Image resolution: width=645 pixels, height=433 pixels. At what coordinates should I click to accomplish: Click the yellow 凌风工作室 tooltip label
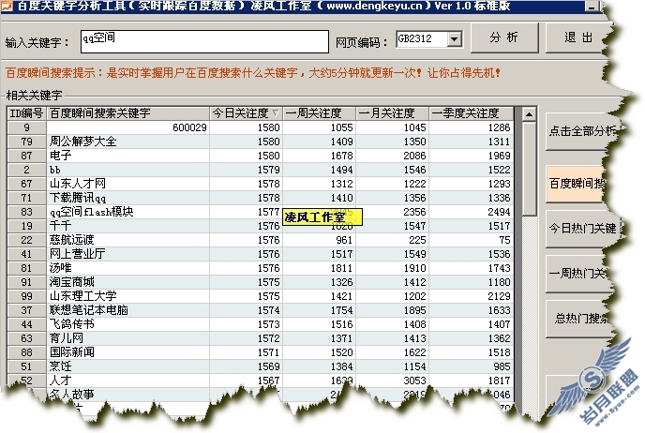(322, 217)
